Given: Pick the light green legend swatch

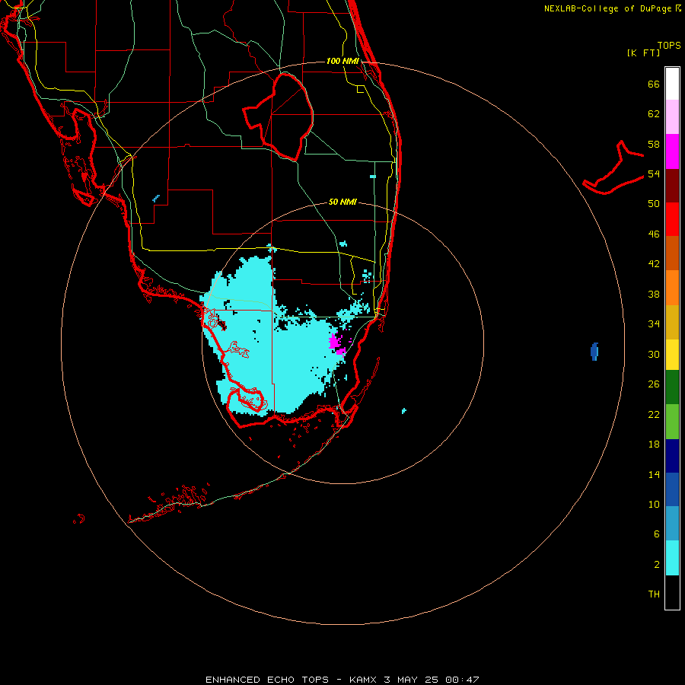Looking at the screenshot, I should click(672, 421).
